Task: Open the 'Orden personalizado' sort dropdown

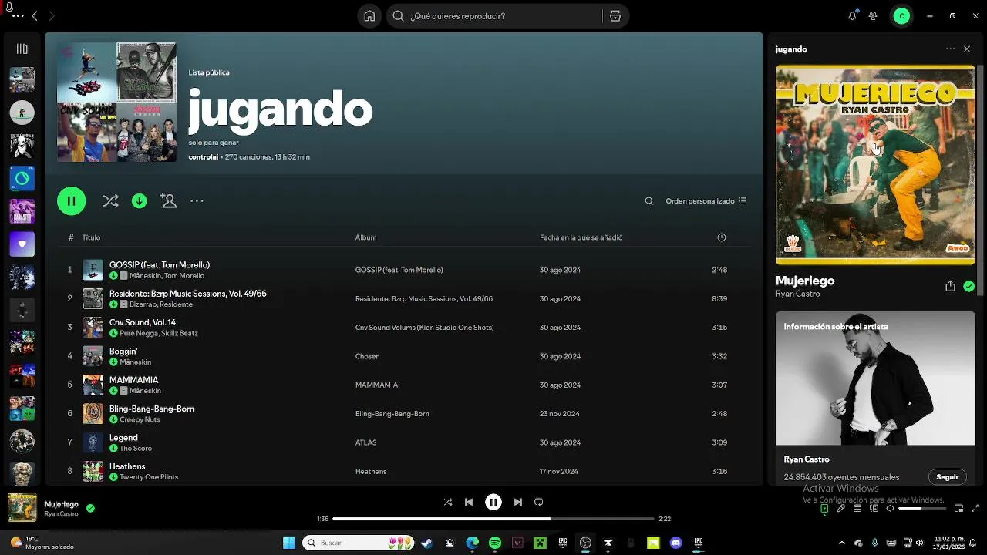Action: pyautogui.click(x=706, y=201)
